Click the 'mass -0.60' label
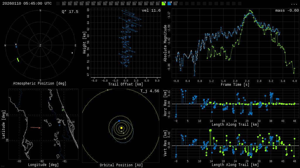 (x=287, y=11)
